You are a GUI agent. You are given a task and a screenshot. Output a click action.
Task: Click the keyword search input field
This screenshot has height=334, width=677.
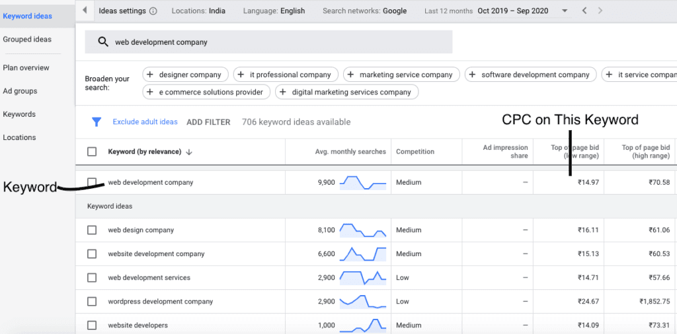(278, 42)
